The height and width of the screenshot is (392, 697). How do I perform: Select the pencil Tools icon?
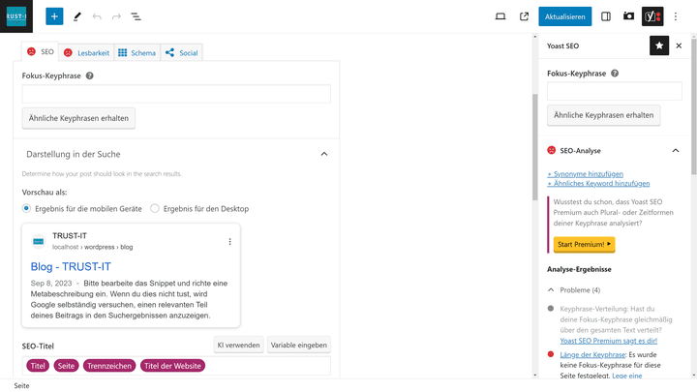[x=76, y=16]
